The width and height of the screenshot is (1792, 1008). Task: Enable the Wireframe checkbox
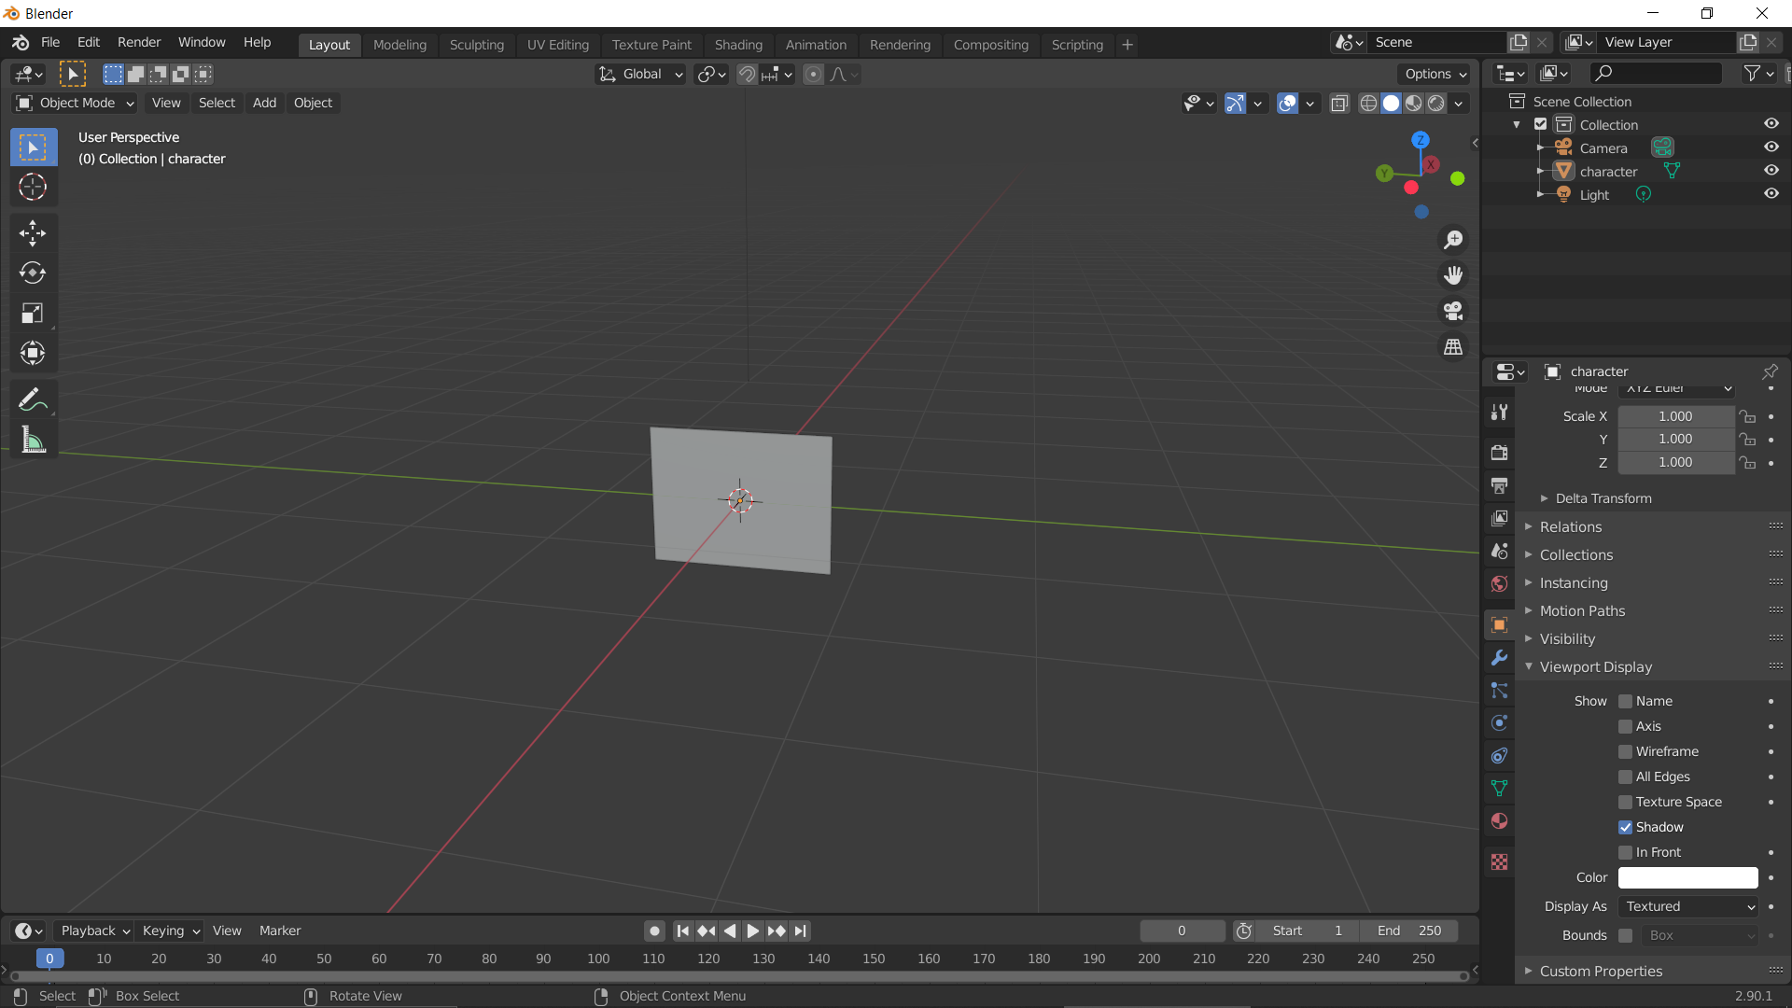click(1625, 751)
